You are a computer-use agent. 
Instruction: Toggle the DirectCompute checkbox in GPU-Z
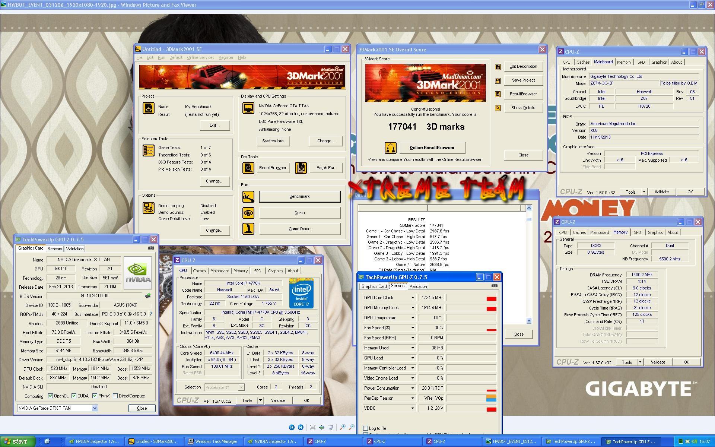click(x=115, y=396)
